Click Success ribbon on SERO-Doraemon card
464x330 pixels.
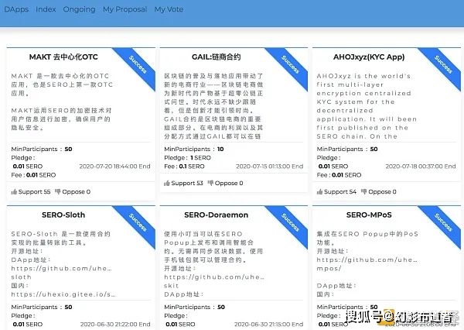tap(290, 222)
